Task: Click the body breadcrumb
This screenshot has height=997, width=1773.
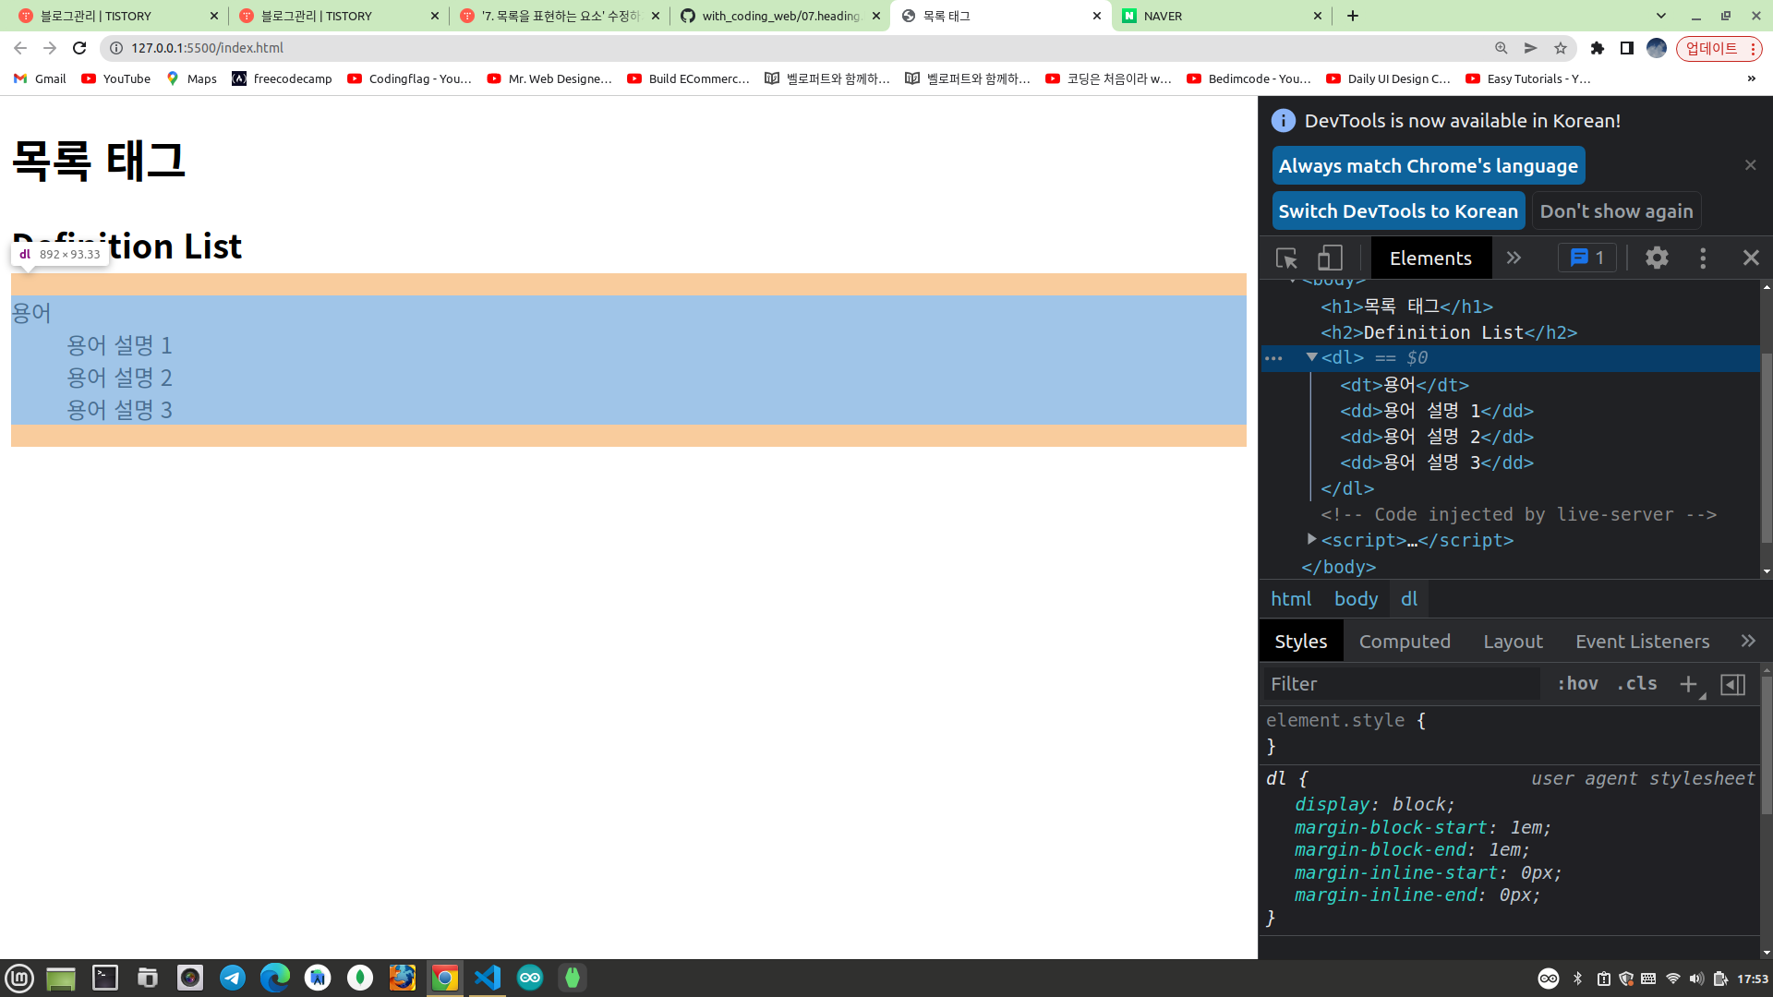Action: click(x=1356, y=598)
